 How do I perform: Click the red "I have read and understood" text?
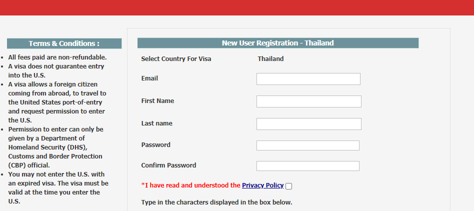click(191, 185)
